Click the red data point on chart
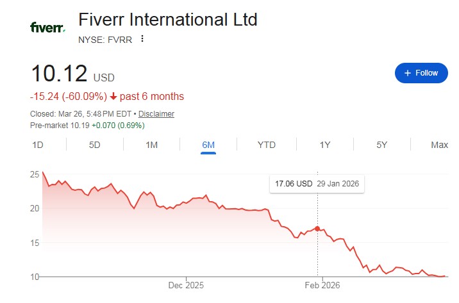 [317, 228]
